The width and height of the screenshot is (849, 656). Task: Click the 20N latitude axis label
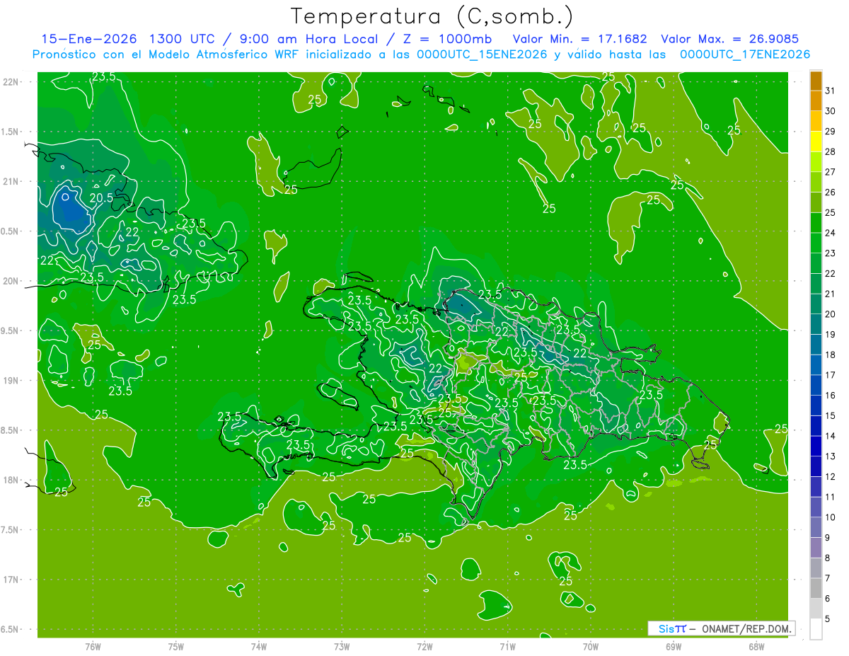point(11,281)
